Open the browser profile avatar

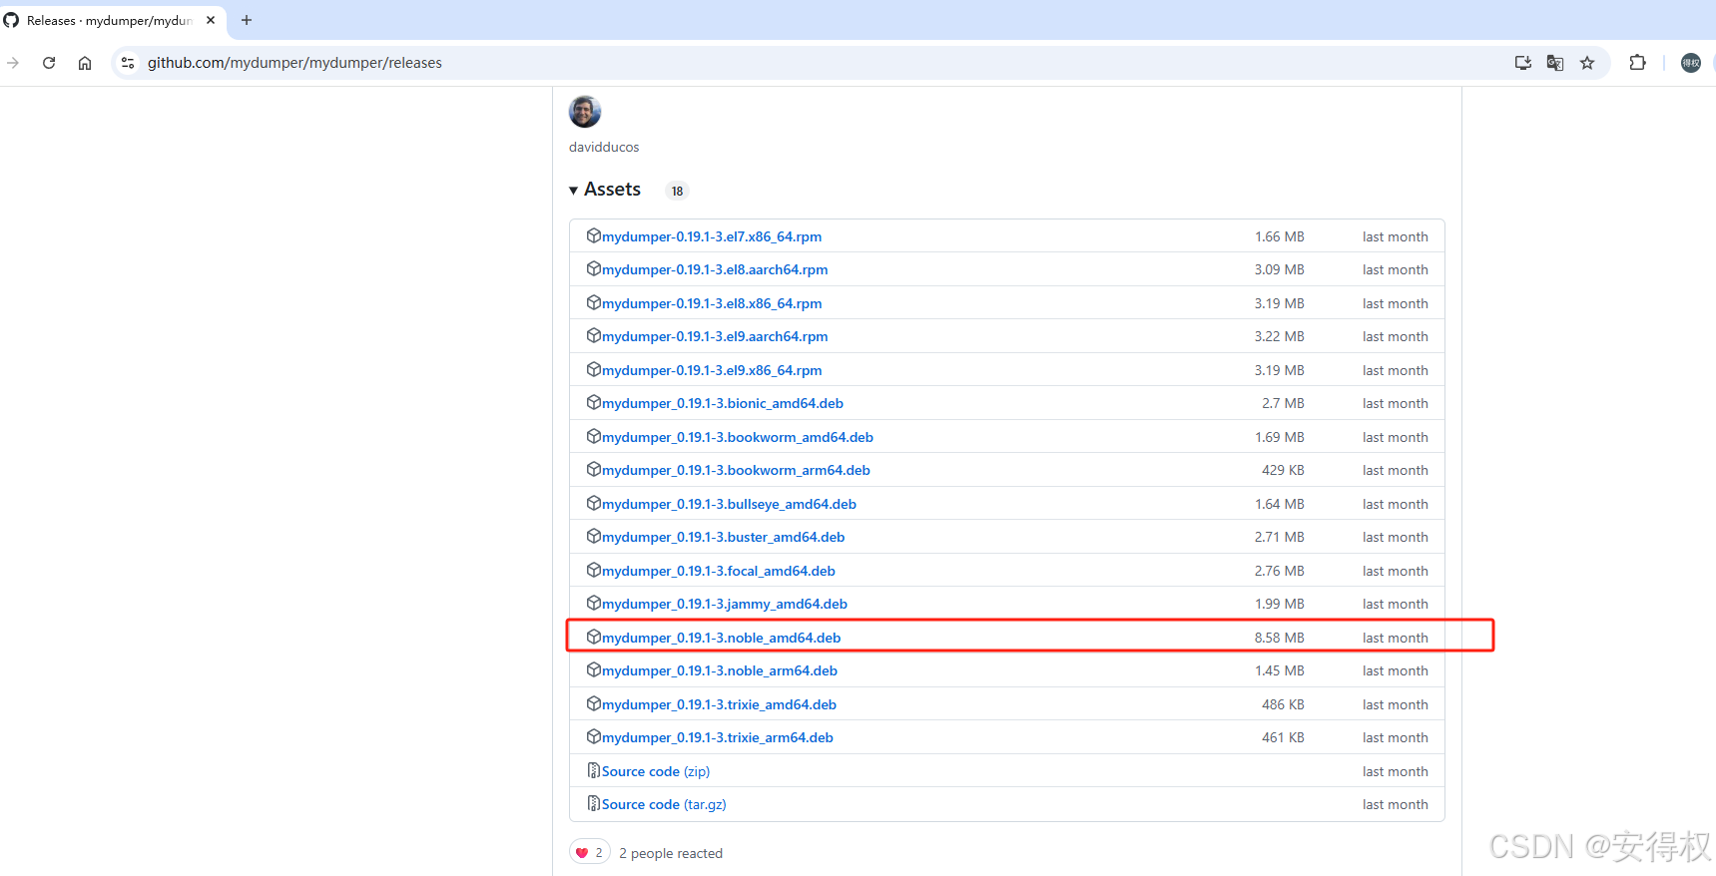point(1691,63)
